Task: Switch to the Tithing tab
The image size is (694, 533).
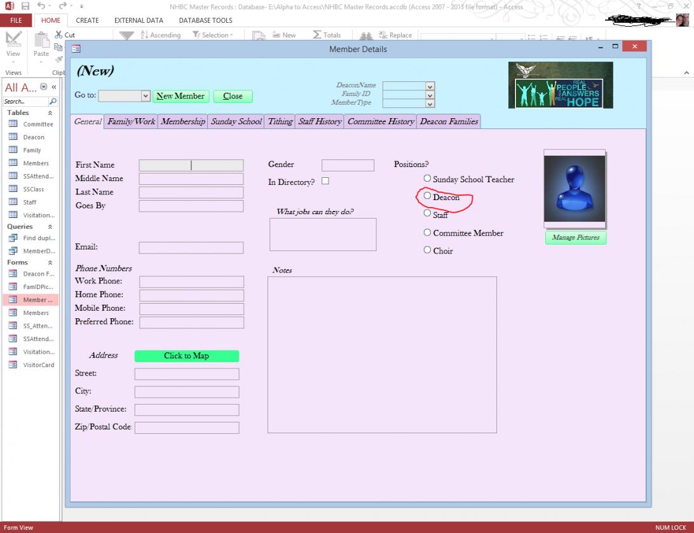Action: point(280,121)
